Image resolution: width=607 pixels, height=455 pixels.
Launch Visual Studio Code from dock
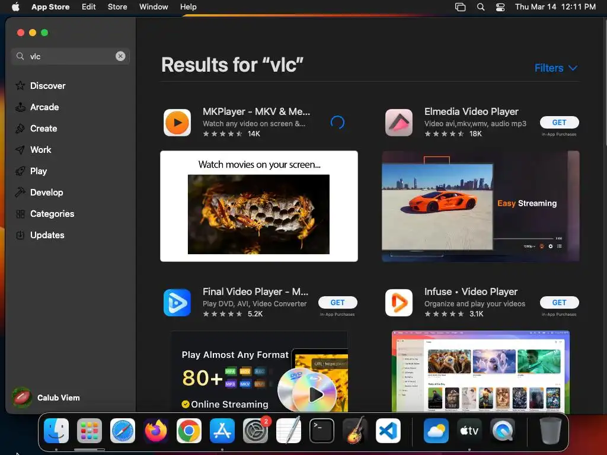click(x=388, y=430)
